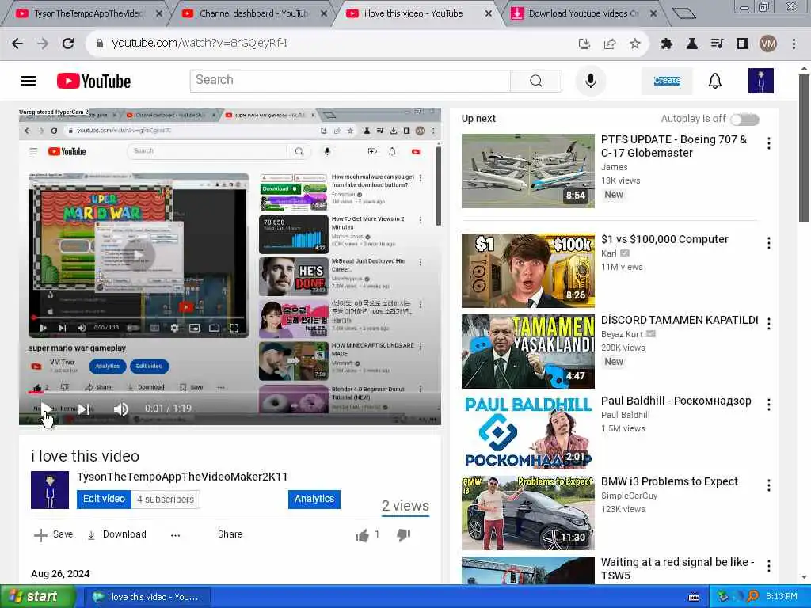Open the Chrome three-dot menu
Image resolution: width=811 pixels, height=608 pixels.
click(794, 44)
